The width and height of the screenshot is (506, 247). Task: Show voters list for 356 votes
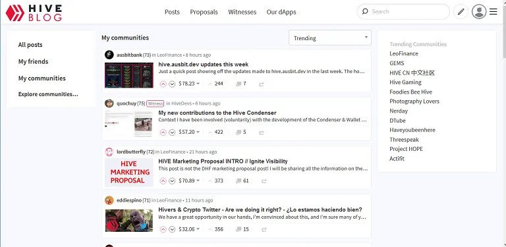219,229
